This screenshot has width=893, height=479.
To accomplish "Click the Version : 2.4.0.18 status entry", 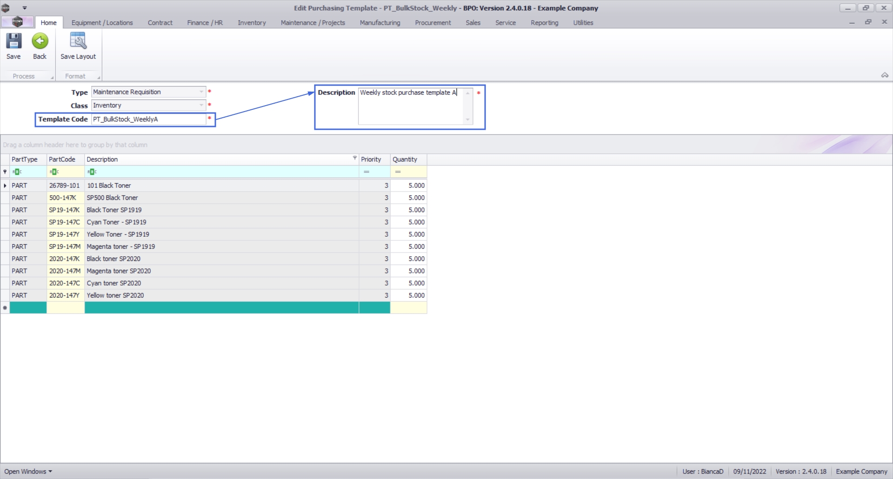I will [801, 472].
